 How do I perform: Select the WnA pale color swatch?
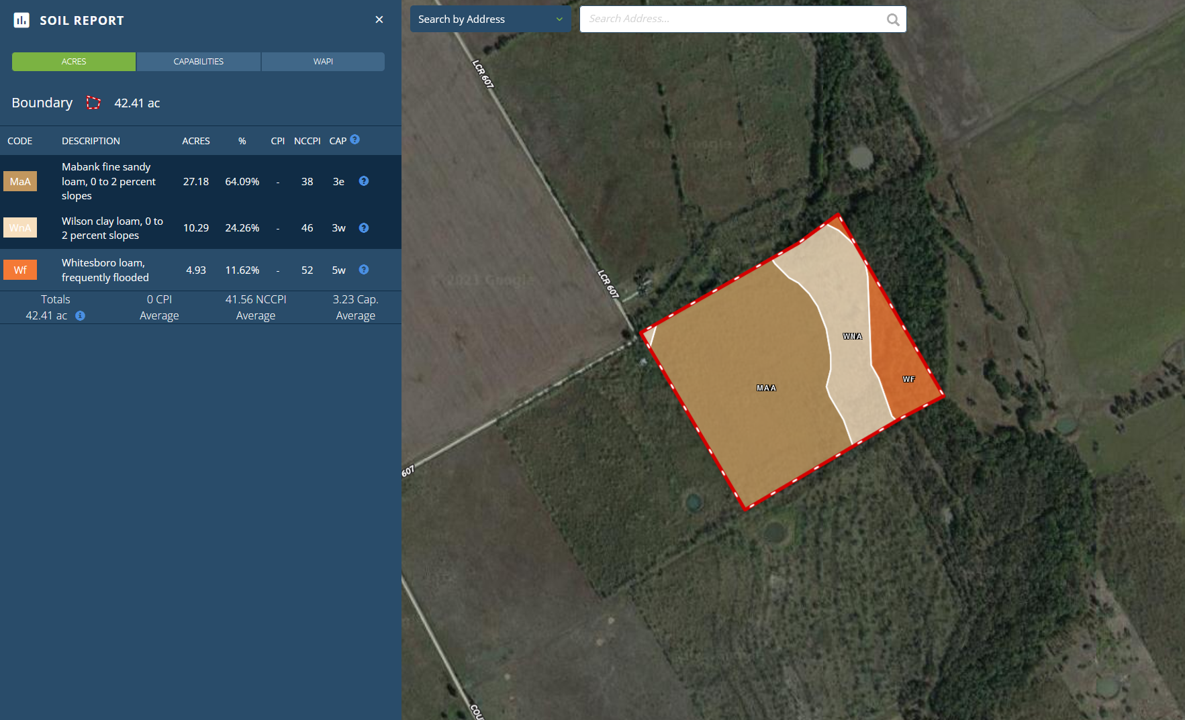coord(20,228)
